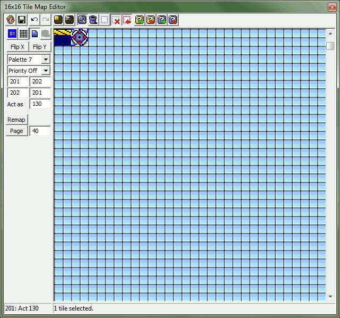Click the '201: Act 130' status text

(x=22, y=308)
